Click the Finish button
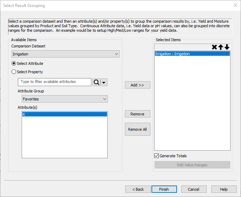241x197 pixels. [164, 189]
